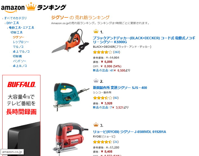
Task: Open BLACK+DECKER KS900G product title link
Action: (x=144, y=40)
